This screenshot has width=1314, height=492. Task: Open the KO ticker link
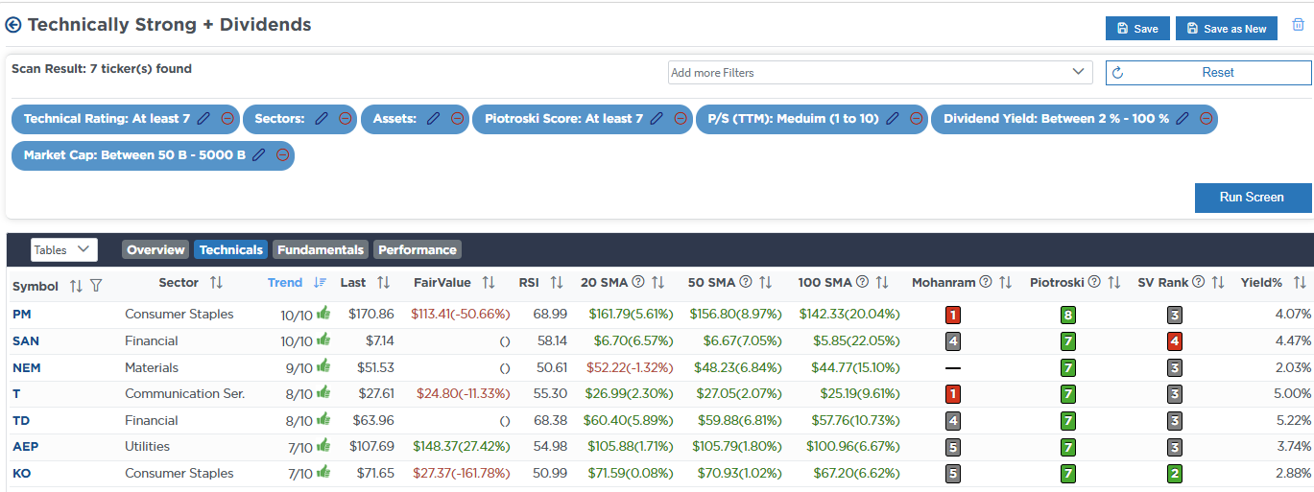point(22,473)
